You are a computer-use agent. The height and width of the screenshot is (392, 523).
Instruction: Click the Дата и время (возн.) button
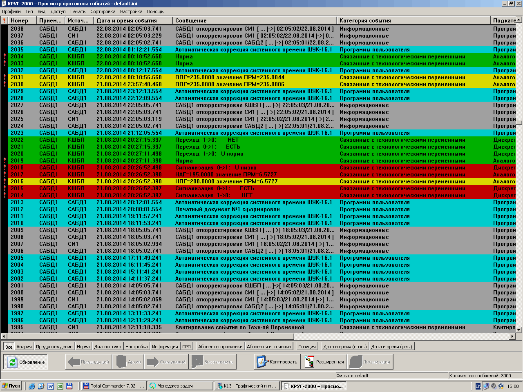click(x=345, y=347)
